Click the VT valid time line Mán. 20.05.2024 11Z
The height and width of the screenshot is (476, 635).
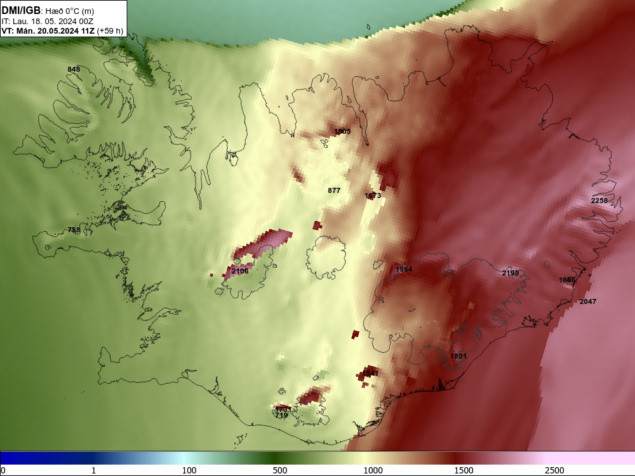(62, 30)
